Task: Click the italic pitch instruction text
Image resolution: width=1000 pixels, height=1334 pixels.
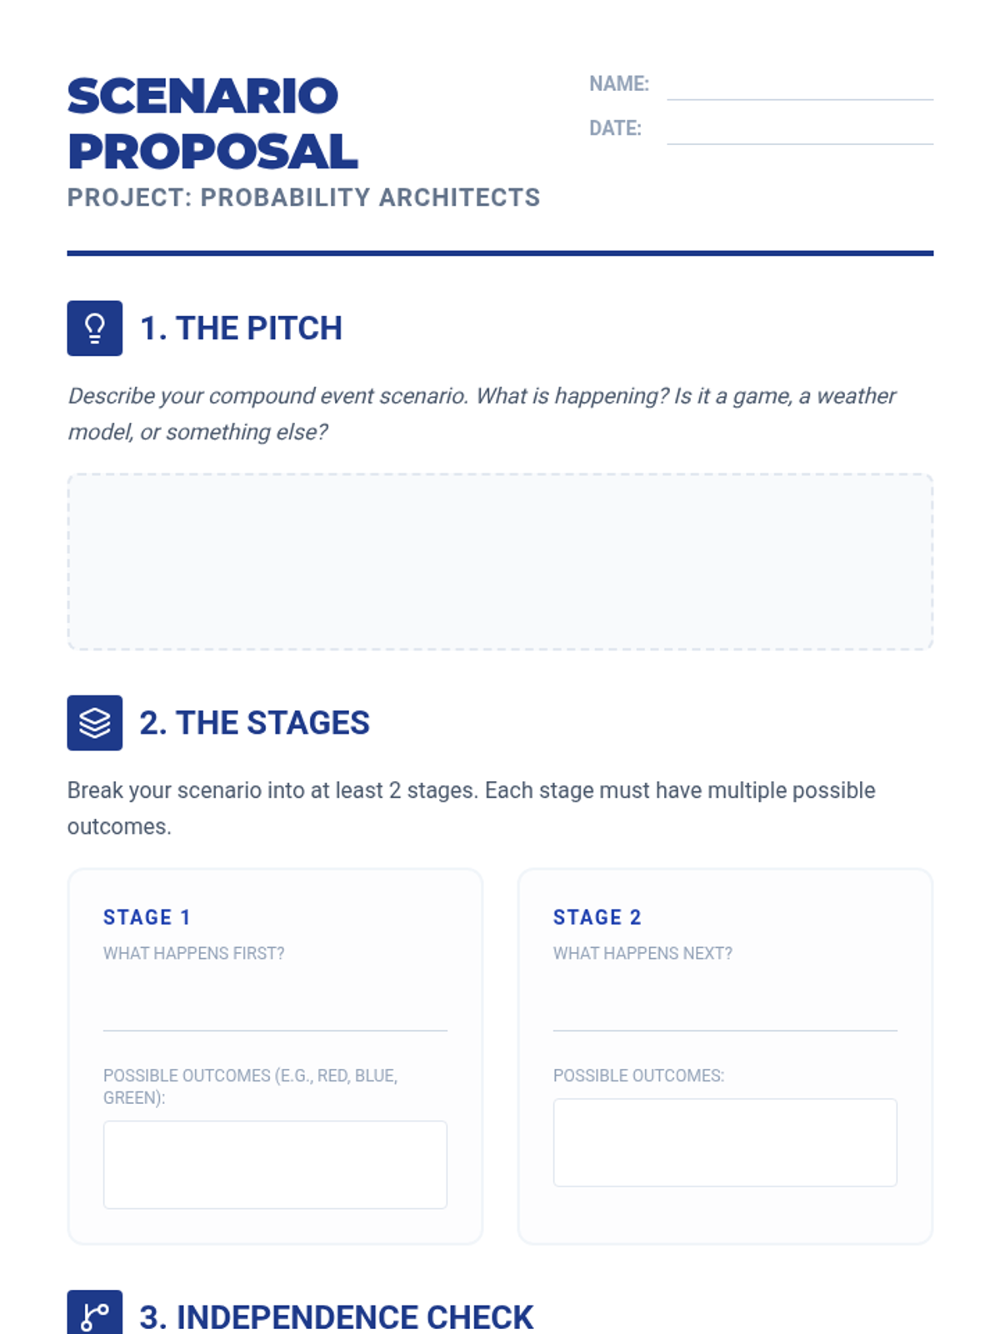Action: click(482, 414)
